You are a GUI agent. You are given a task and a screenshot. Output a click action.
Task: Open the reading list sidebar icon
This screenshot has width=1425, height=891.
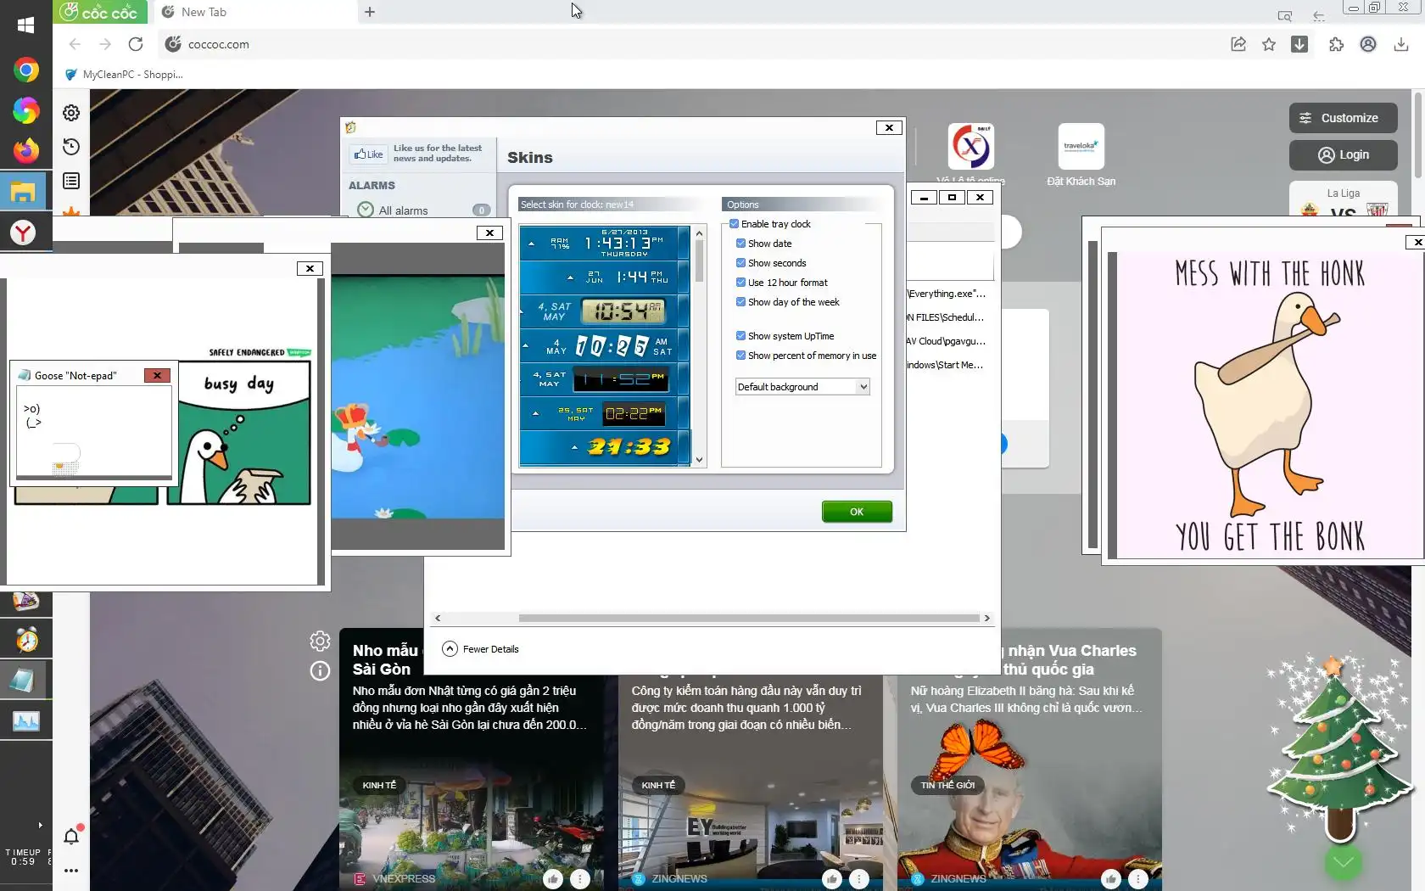pyautogui.click(x=71, y=181)
